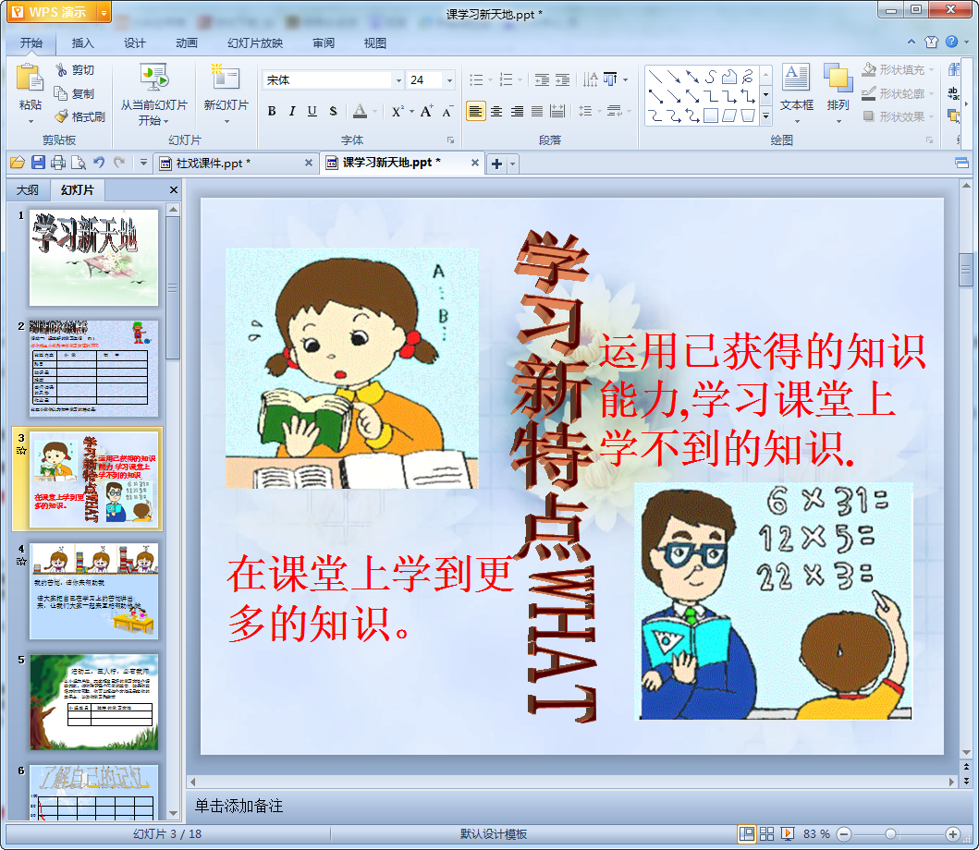Click zoom in plus button
This screenshot has width=979, height=850.
pyautogui.click(x=953, y=833)
